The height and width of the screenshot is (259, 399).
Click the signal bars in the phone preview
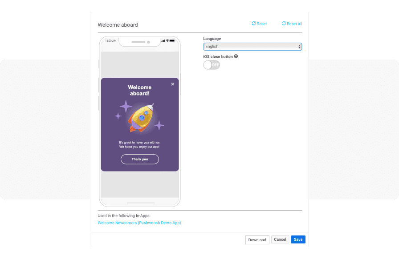(163, 41)
